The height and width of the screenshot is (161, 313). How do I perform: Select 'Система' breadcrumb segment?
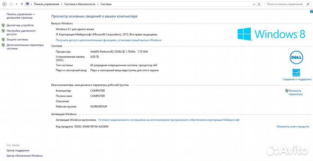point(106,4)
